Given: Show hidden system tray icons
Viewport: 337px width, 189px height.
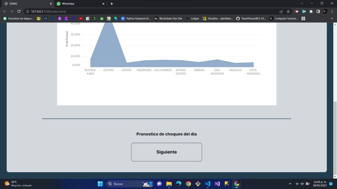Looking at the screenshot, I should 290,184.
